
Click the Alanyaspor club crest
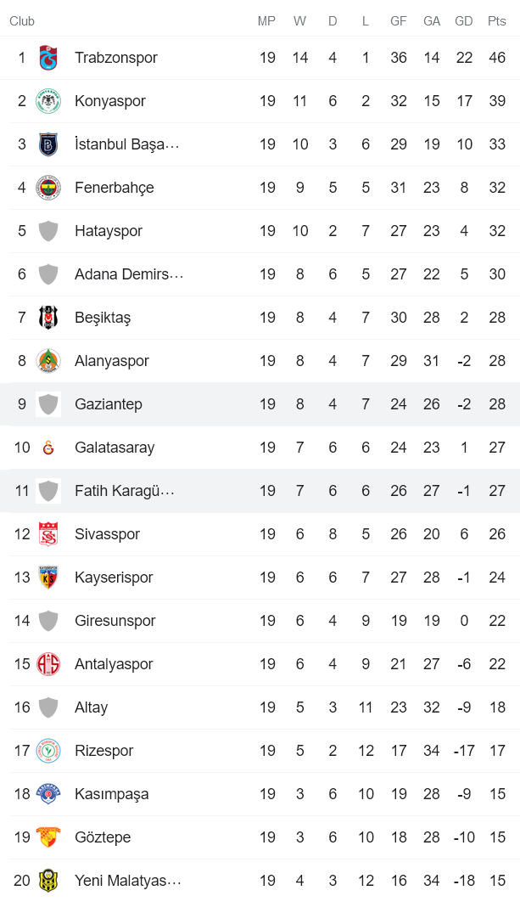click(48, 360)
